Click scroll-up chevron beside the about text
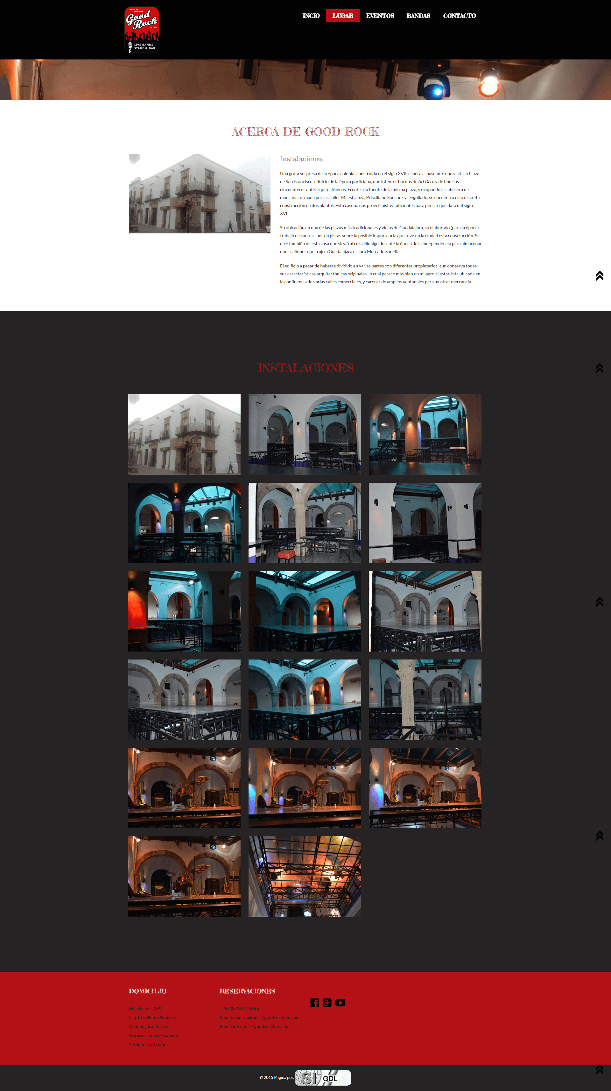 point(600,276)
